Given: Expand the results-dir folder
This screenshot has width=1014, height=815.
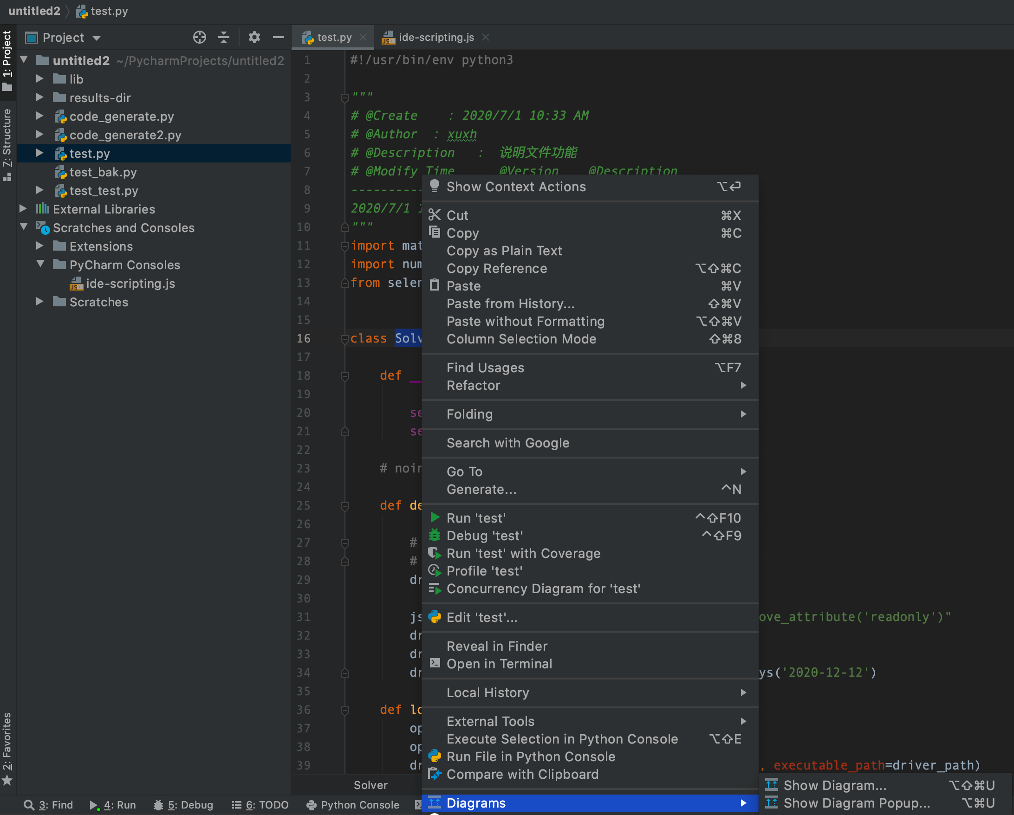Looking at the screenshot, I should [x=40, y=97].
